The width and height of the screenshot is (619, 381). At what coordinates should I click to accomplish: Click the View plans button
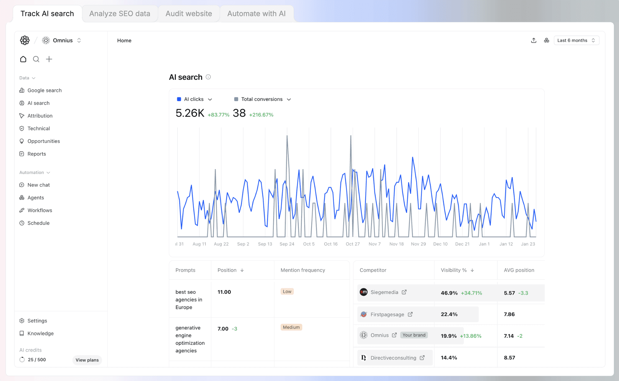(87, 360)
